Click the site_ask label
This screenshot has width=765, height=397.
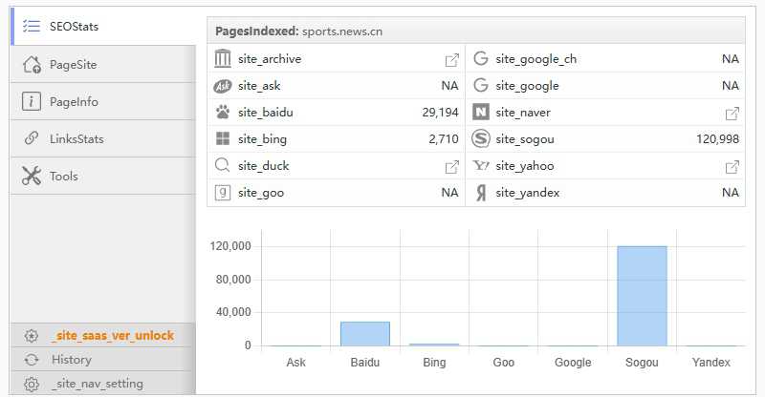tap(259, 86)
